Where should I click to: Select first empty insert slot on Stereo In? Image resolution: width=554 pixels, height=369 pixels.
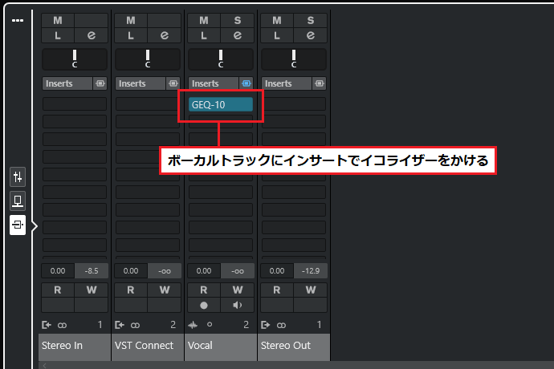click(x=75, y=104)
